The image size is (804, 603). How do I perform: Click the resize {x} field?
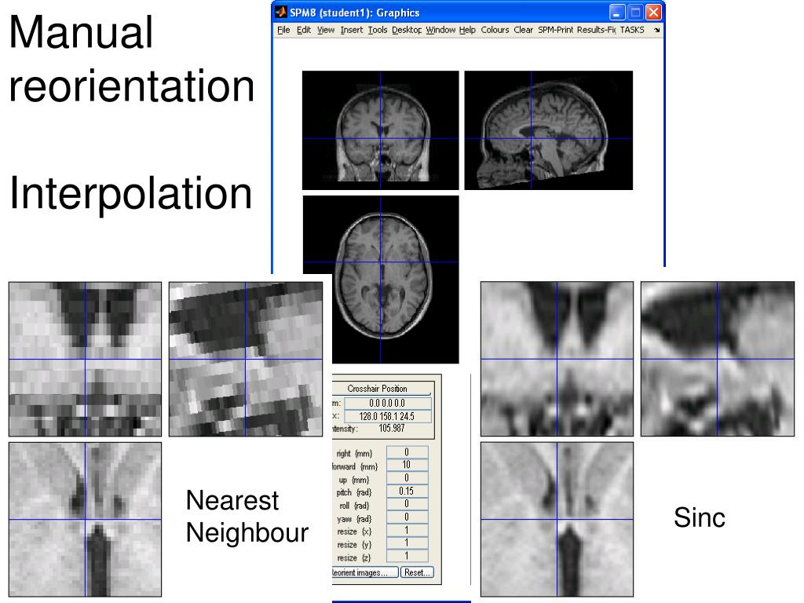click(x=407, y=530)
